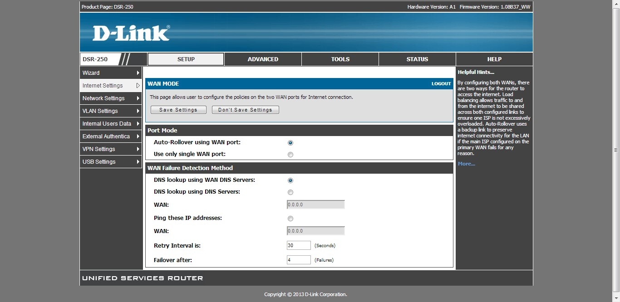Screen dimensions: 620x302
Task: Enable Ping these IP addresses option
Action: pos(290,219)
